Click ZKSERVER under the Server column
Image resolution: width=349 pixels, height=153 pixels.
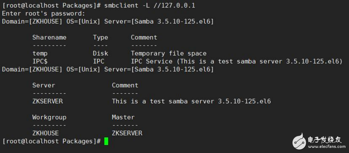pos(47,101)
